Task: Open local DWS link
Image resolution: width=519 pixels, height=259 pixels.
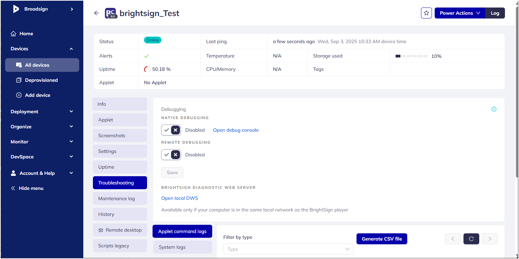Action: (x=180, y=198)
